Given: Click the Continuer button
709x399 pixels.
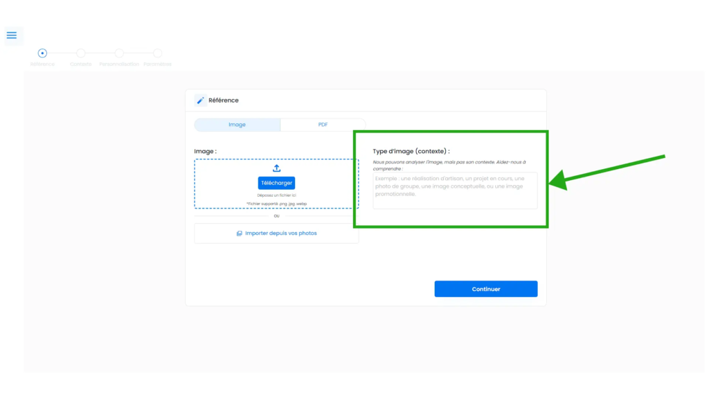Looking at the screenshot, I should pos(486,289).
